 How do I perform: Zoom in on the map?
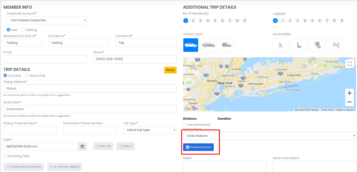point(349,93)
